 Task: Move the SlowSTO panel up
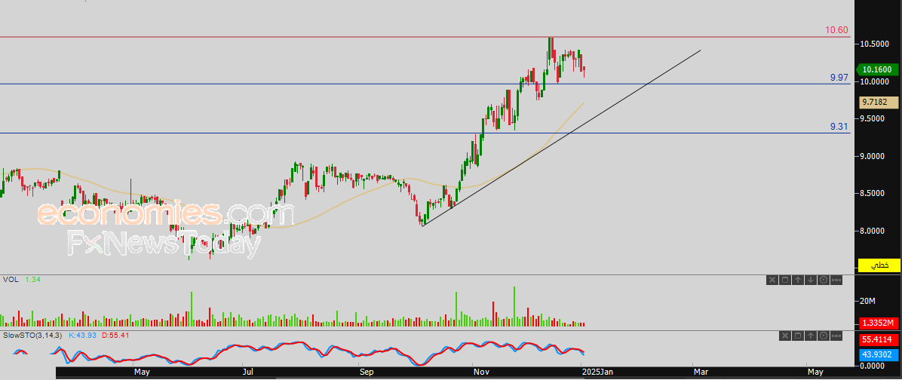pos(809,335)
